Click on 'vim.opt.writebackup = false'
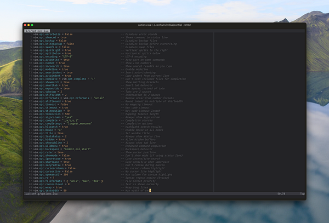329x223 pixels. [54, 44]
